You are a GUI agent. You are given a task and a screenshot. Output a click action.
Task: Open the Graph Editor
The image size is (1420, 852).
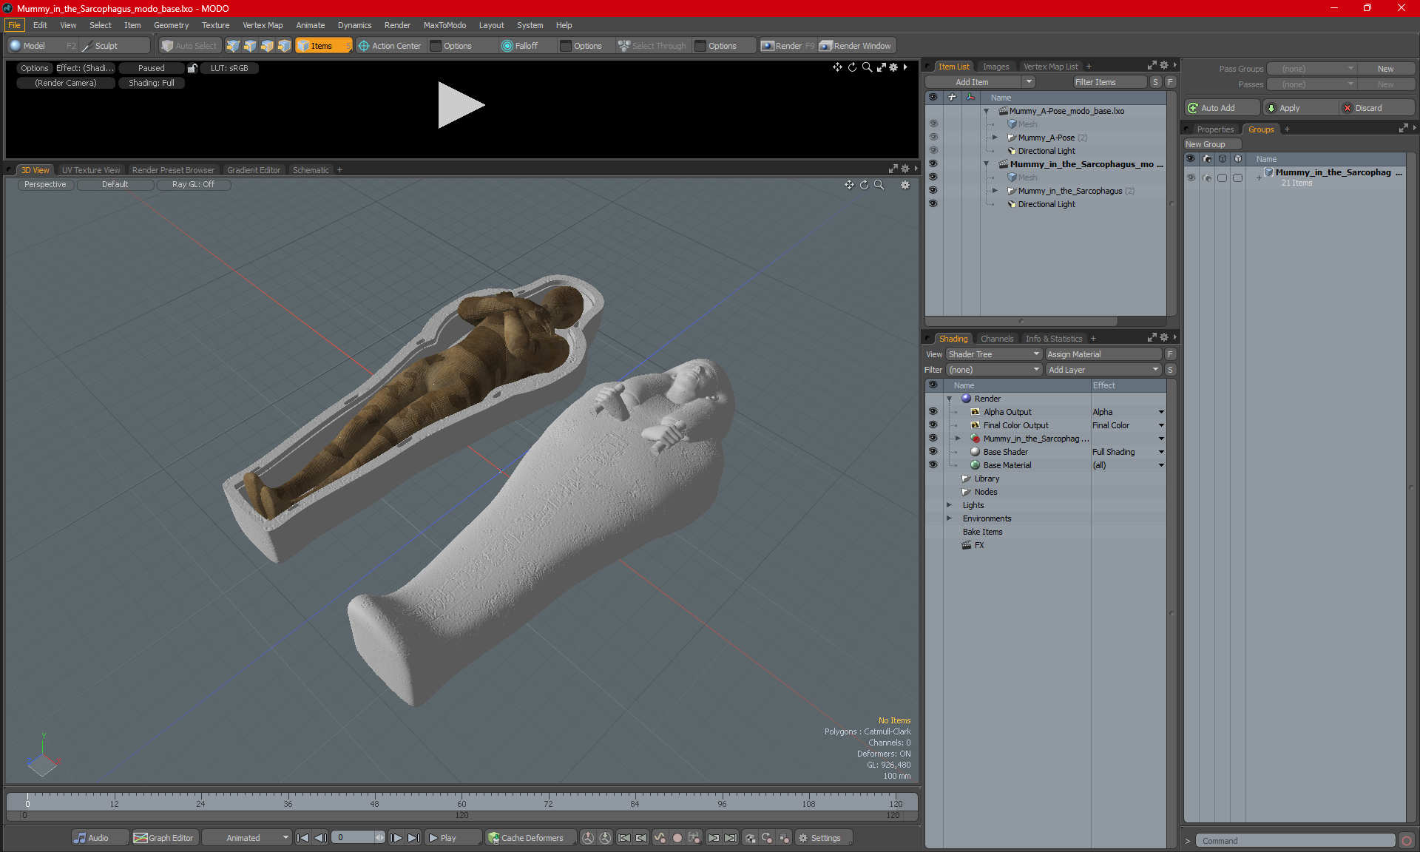[164, 838]
